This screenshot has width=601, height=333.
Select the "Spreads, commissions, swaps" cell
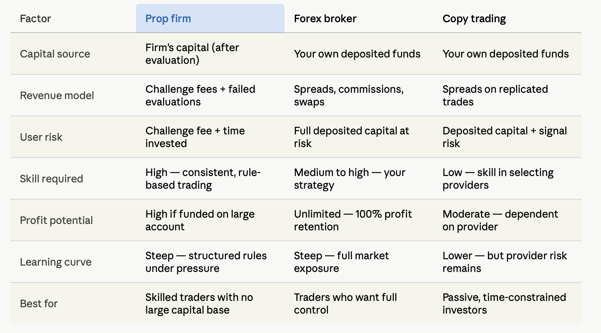pyautogui.click(x=349, y=96)
